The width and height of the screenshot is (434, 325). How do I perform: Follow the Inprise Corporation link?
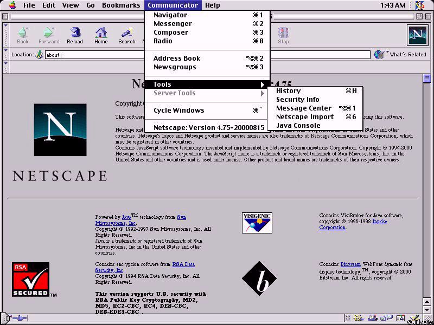[332, 227]
